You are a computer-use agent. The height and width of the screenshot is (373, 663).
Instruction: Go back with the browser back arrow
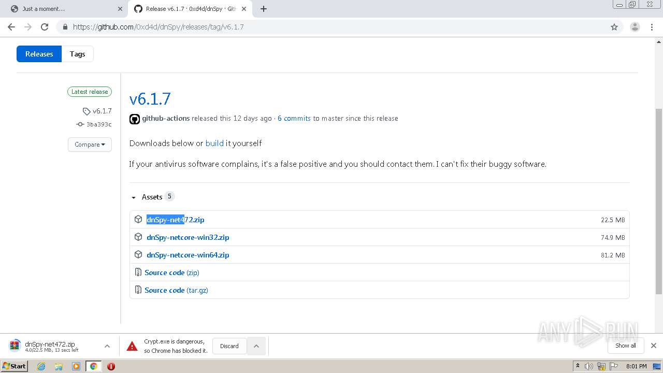[x=11, y=27]
